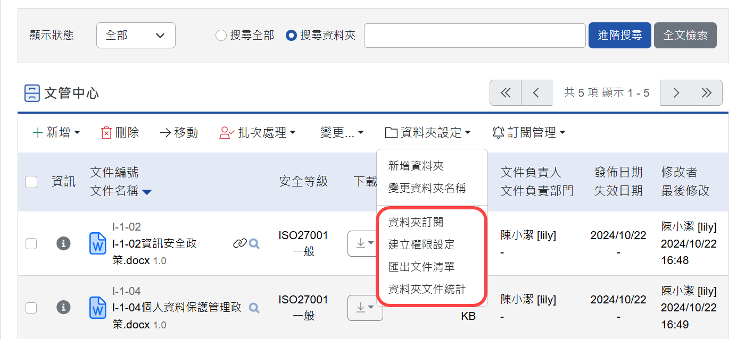Open Word file icon of I-1-02資訊安全政策.docx
The image size is (745, 339).
(98, 243)
